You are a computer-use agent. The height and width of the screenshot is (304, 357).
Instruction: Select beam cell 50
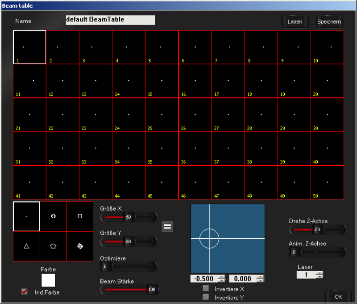tap(328, 182)
